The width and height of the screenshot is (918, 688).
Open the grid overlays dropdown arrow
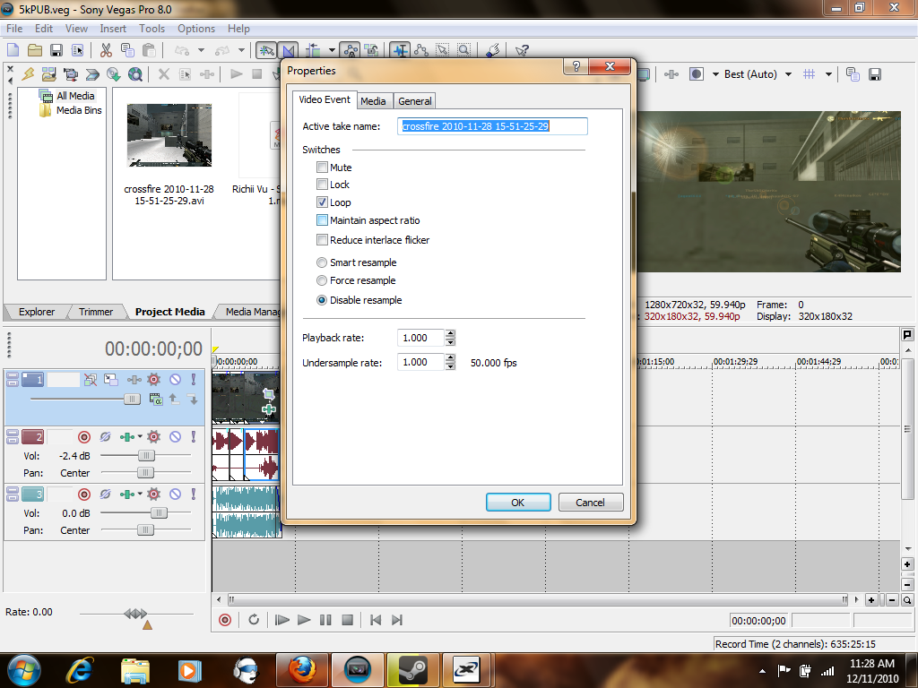(828, 74)
